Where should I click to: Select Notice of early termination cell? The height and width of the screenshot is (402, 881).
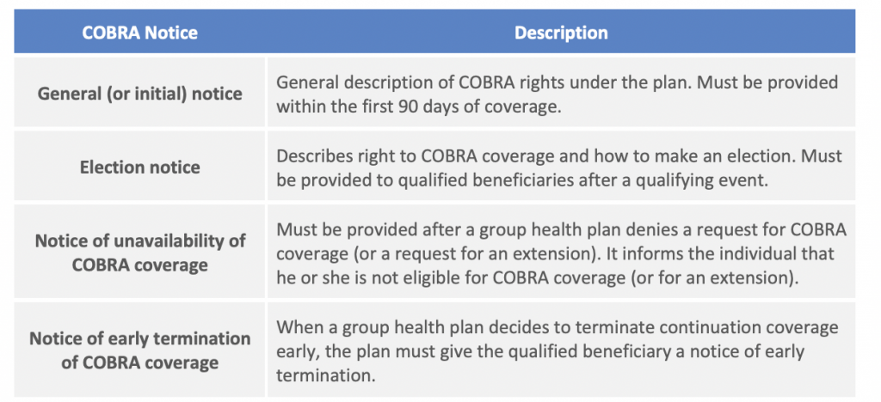(140, 350)
